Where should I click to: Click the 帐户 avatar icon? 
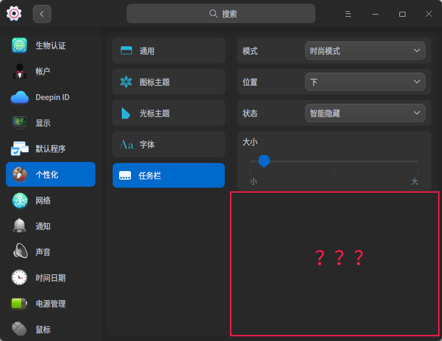pyautogui.click(x=19, y=71)
